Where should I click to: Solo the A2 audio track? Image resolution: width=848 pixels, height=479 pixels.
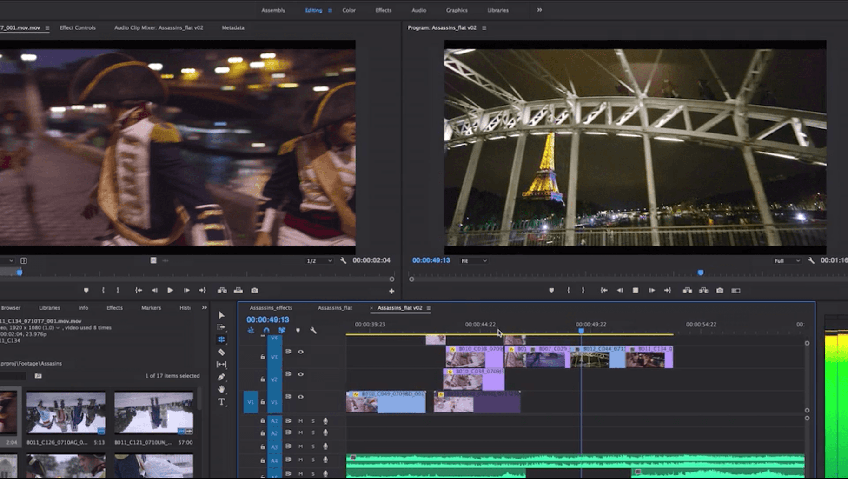(x=313, y=433)
